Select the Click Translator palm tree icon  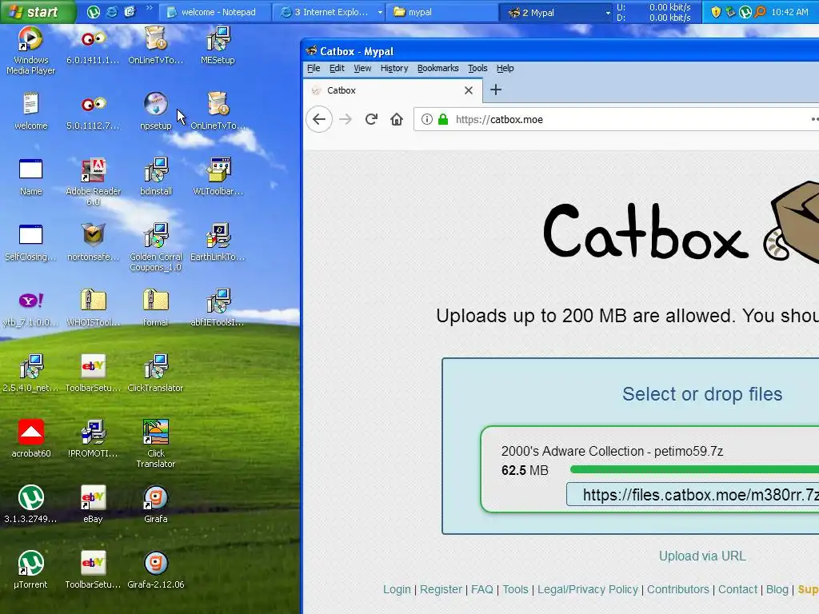(156, 443)
